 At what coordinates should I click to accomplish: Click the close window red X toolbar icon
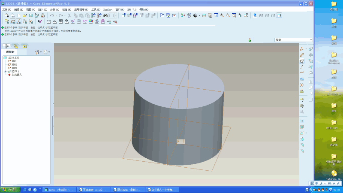tap(174, 15)
